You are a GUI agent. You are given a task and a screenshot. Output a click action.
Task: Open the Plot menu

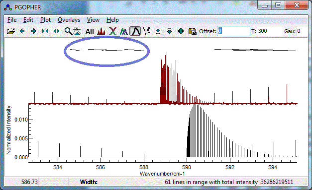click(x=46, y=20)
